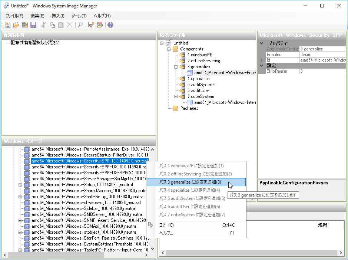This screenshot has width=348, height=260.
Task: Collapse the Components tree node
Action: (169, 49)
